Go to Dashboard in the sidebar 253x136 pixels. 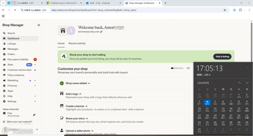click(x=20, y=39)
